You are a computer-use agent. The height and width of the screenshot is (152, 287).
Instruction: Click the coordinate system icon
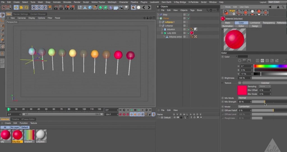(x=49, y=8)
